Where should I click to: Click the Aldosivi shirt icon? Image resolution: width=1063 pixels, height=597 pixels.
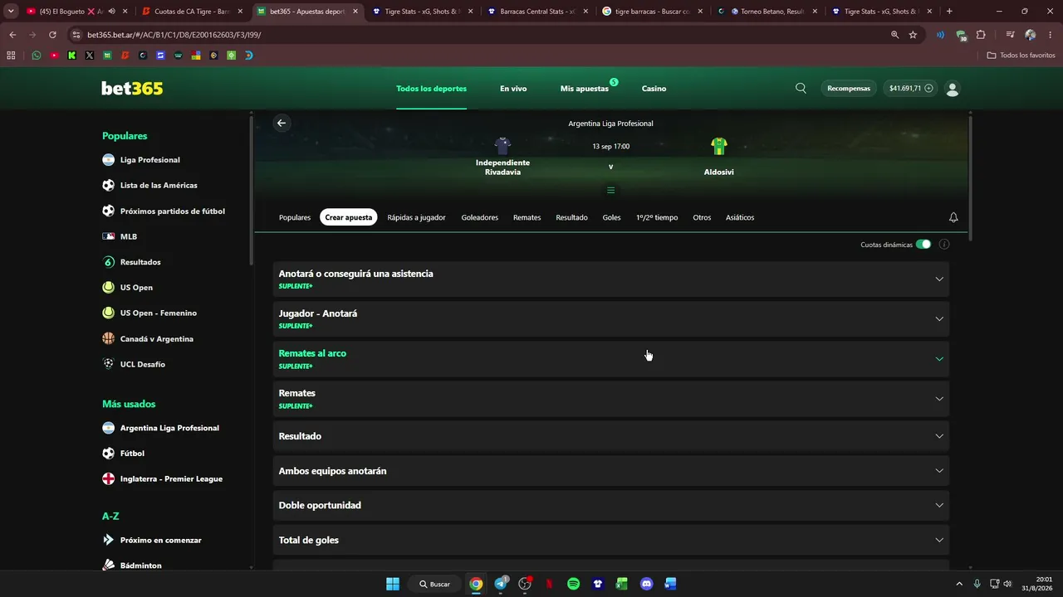tap(719, 147)
